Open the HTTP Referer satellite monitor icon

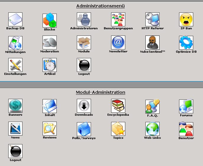tap(152, 19)
